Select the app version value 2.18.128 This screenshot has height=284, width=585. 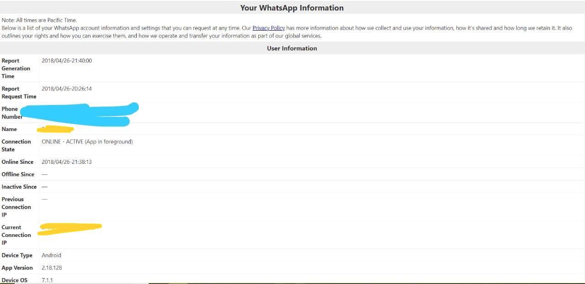point(52,268)
